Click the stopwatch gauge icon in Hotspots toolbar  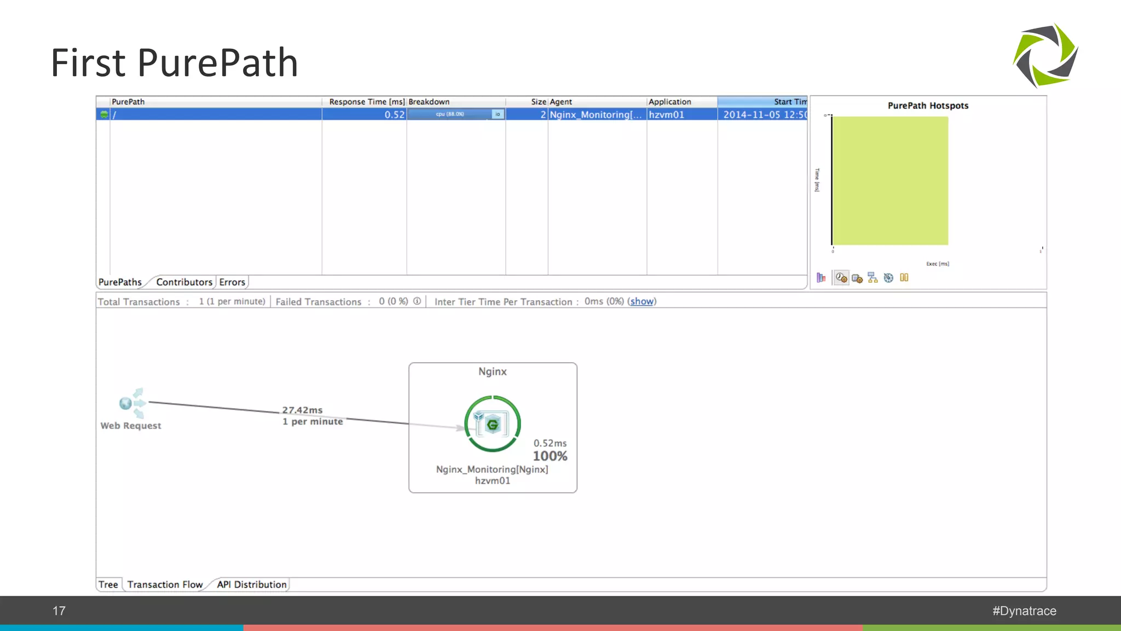tap(888, 278)
